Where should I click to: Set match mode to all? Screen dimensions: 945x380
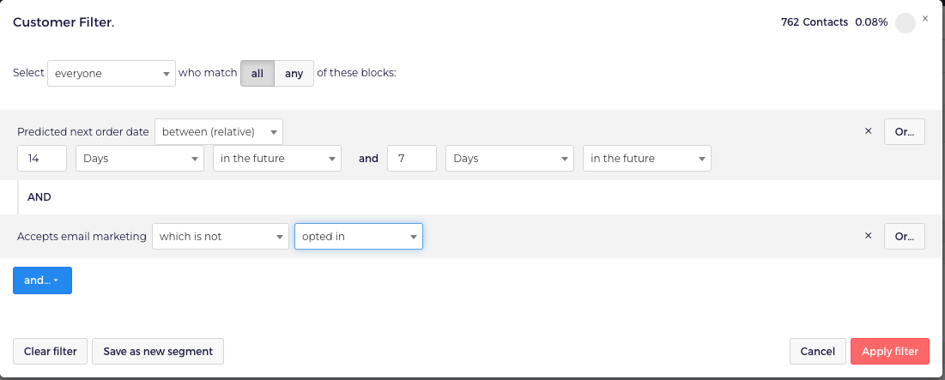coord(257,74)
